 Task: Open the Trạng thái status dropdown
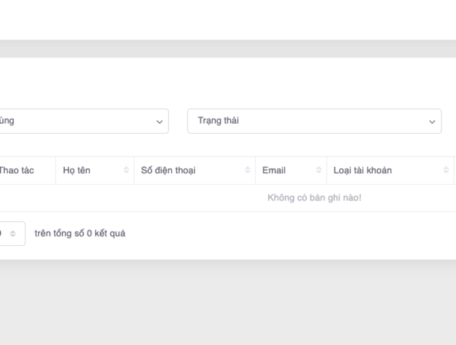pos(314,121)
